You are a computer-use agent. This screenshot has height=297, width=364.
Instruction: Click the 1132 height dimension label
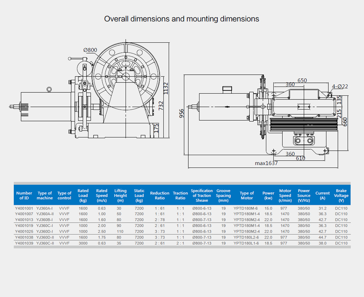click(x=166, y=88)
